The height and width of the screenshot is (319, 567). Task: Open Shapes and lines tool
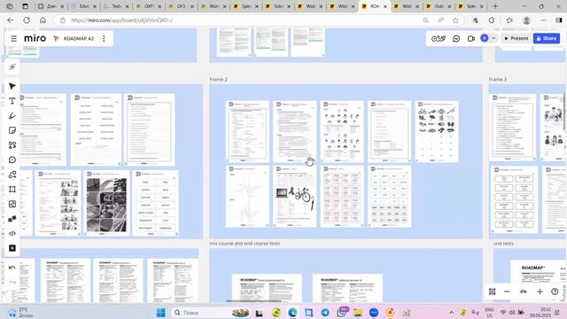[x=12, y=145]
